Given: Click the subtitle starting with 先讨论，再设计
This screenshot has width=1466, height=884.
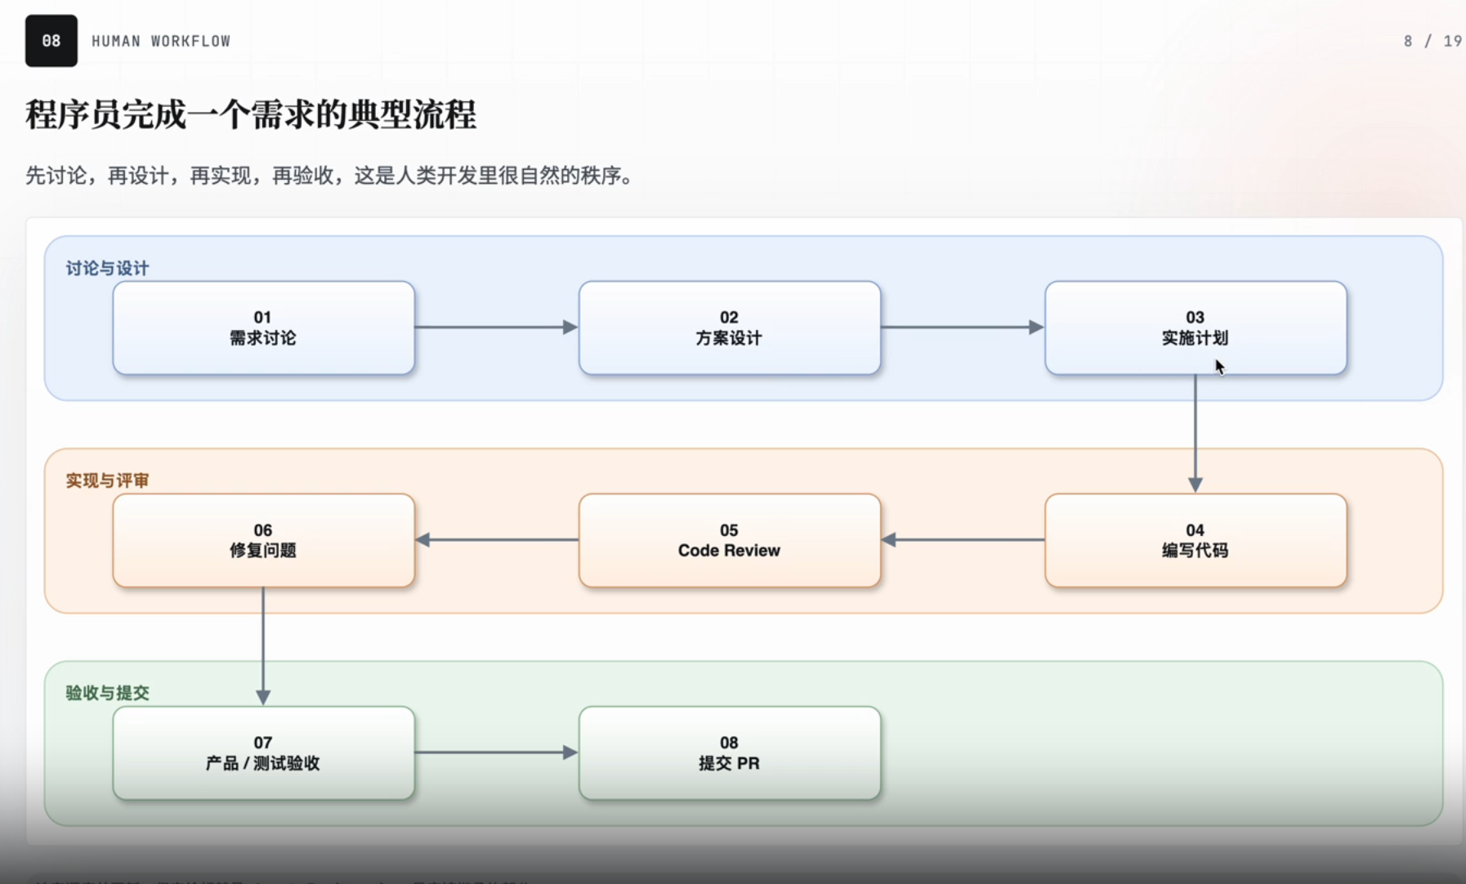Looking at the screenshot, I should click(331, 176).
